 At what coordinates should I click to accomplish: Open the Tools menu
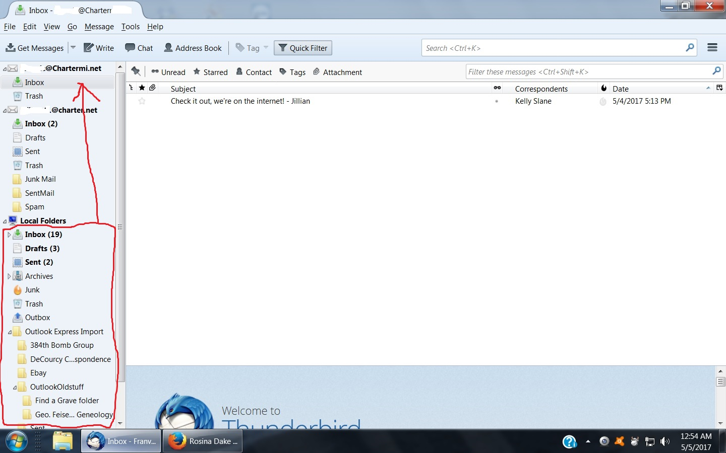click(131, 27)
